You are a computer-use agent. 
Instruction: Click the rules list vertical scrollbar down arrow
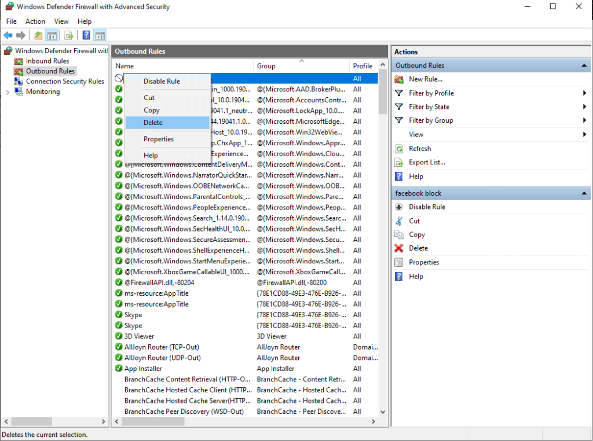pos(383,412)
